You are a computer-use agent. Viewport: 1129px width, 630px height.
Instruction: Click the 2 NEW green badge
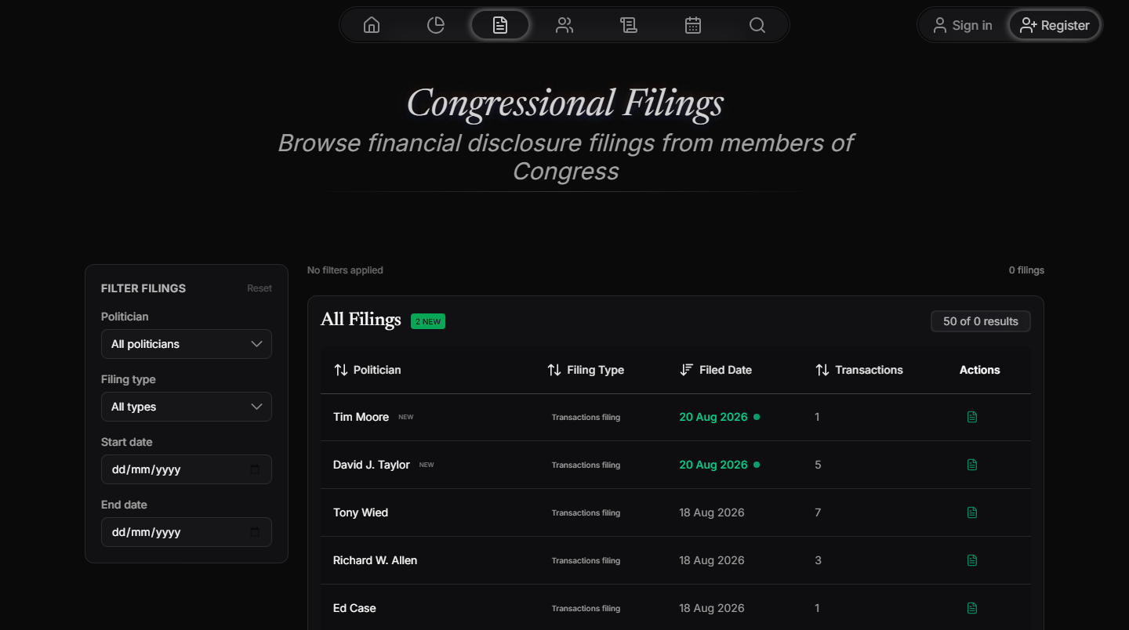[x=428, y=321]
